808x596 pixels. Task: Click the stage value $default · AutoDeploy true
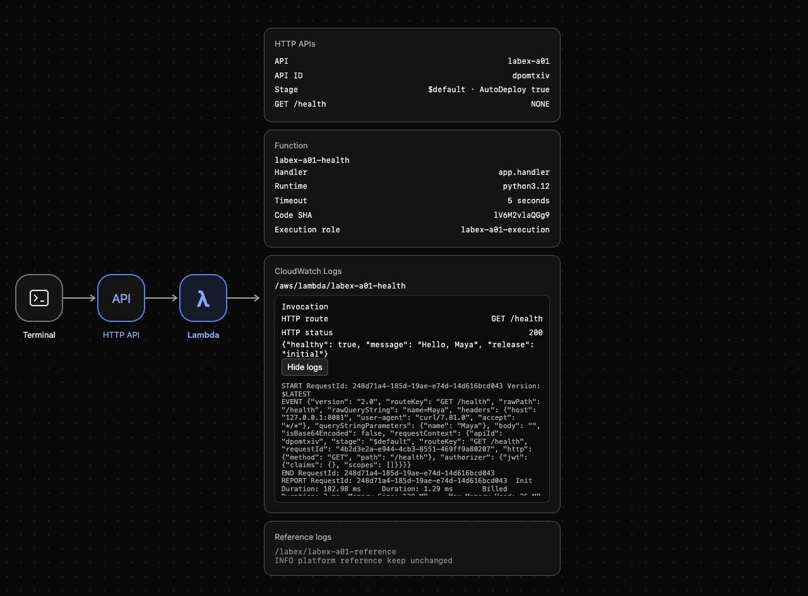[489, 90]
